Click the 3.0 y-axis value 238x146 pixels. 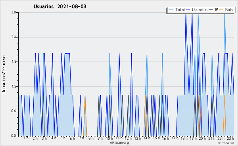pyautogui.click(x=13, y=12)
